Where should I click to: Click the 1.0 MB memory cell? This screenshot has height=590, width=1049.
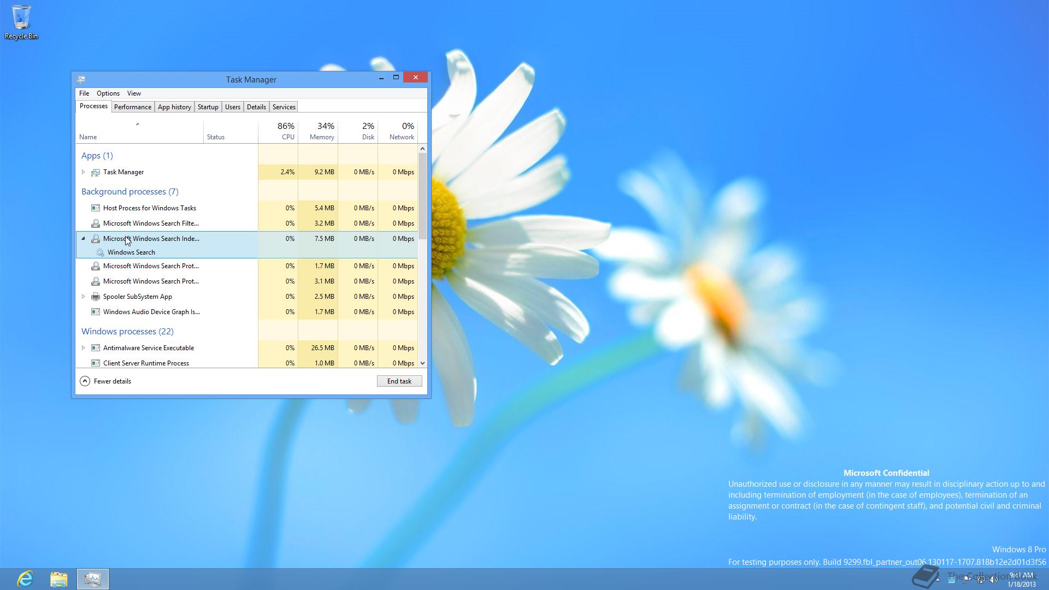(x=318, y=363)
